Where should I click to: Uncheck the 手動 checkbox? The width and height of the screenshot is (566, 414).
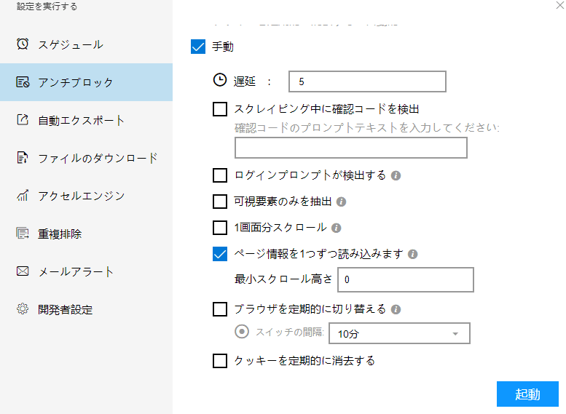click(x=198, y=47)
